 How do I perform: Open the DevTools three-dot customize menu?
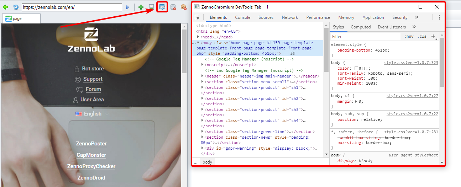pos(439,17)
